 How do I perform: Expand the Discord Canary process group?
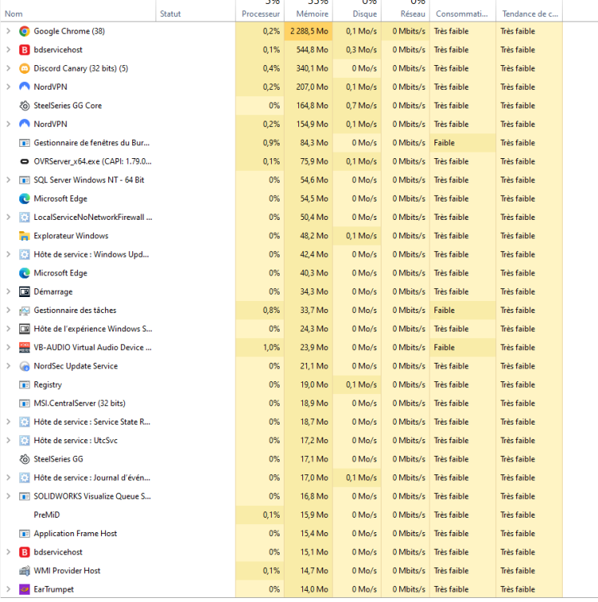pos(8,68)
